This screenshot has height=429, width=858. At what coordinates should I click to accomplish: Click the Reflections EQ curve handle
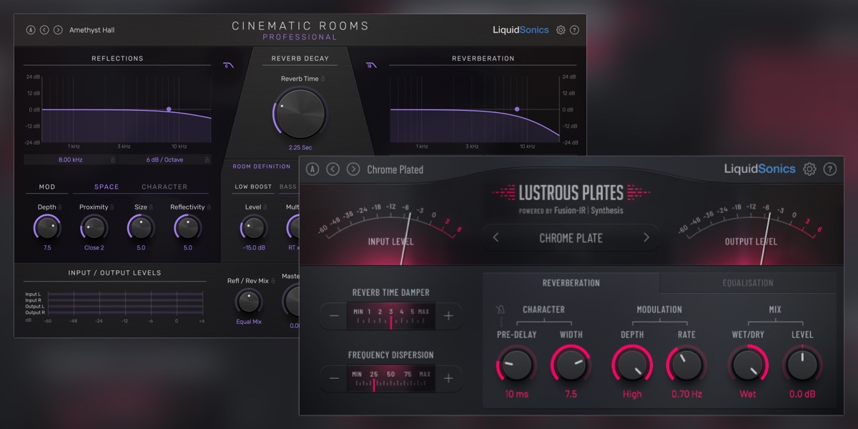coord(169,109)
